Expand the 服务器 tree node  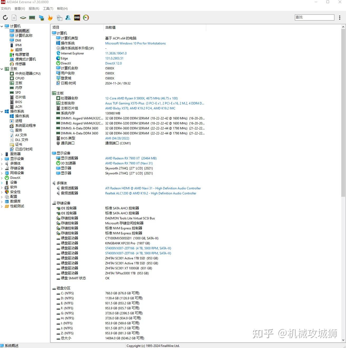(x=2, y=154)
